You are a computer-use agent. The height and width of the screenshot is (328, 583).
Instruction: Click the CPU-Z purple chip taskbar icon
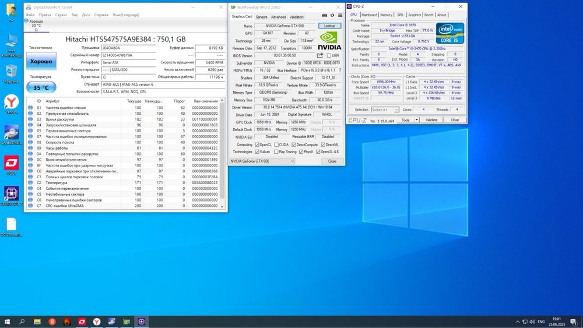coord(141,322)
